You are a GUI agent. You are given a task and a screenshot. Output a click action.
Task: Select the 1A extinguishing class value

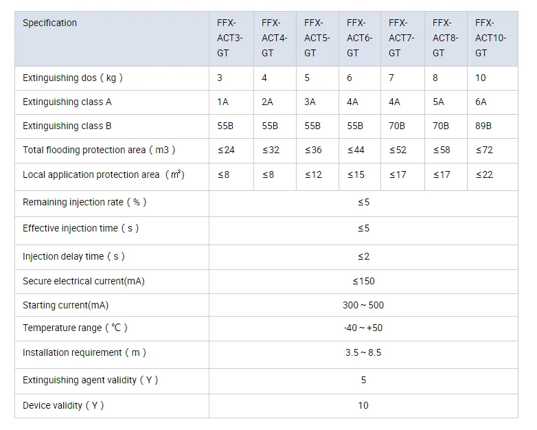coord(222,102)
